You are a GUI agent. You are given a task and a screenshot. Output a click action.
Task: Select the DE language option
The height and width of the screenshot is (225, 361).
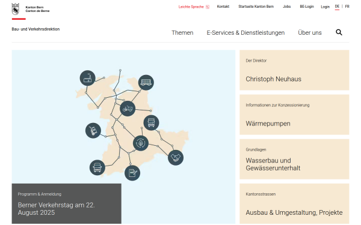coord(337,7)
